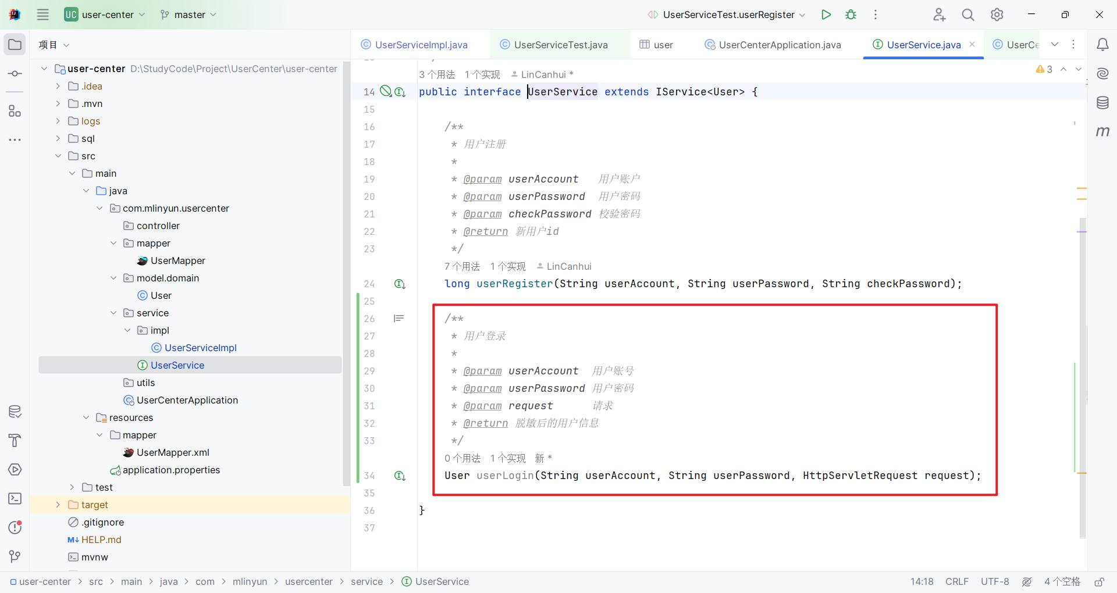Open the master branch dropdown
1117x593 pixels.
188,15
